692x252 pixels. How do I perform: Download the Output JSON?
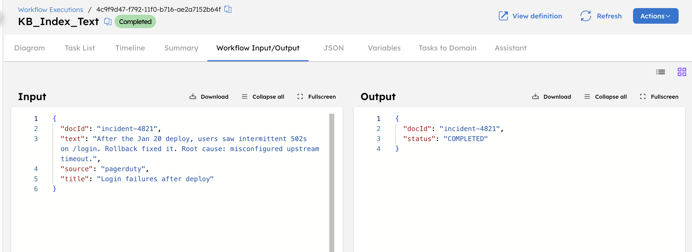click(x=551, y=96)
